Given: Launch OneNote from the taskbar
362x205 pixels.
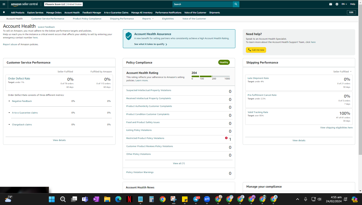Looking at the screenshot, I should (x=96, y=199).
